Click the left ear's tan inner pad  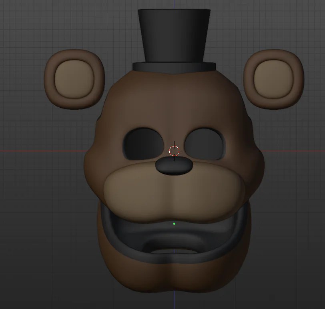(74, 79)
